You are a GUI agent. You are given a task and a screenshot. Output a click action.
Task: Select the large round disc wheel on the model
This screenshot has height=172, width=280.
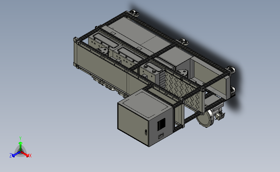pyautogui.click(x=205, y=118)
